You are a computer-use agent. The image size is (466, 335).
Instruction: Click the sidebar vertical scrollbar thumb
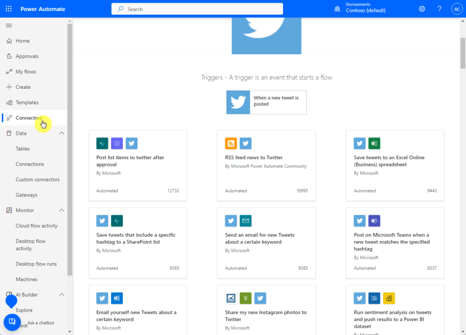[70, 149]
